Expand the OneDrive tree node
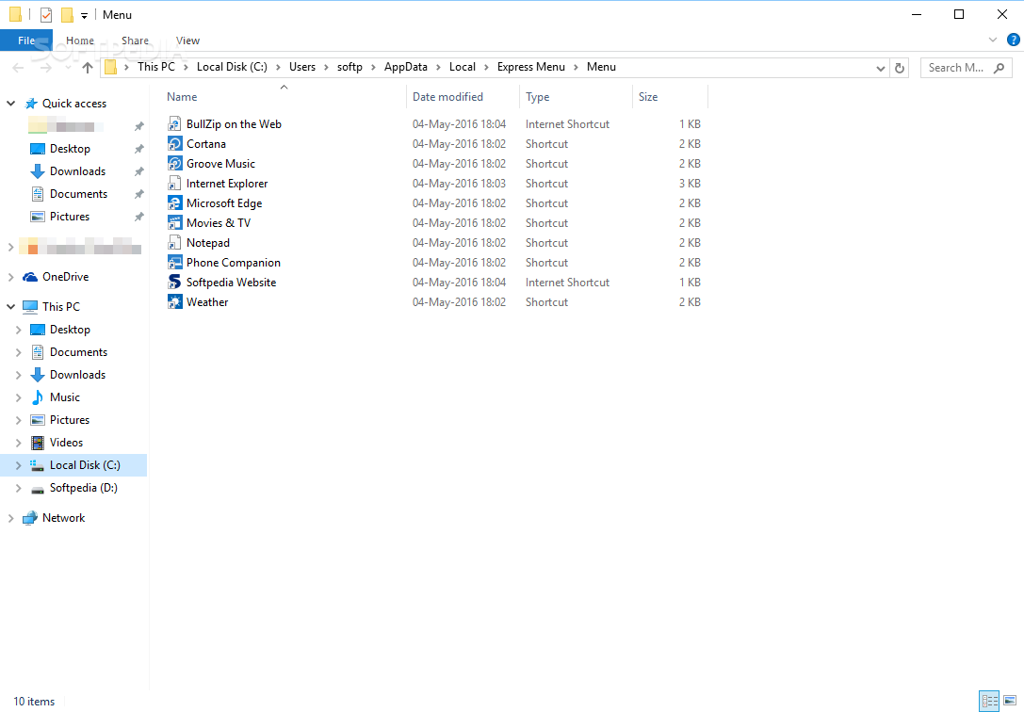The height and width of the screenshot is (712, 1024). pos(10,277)
